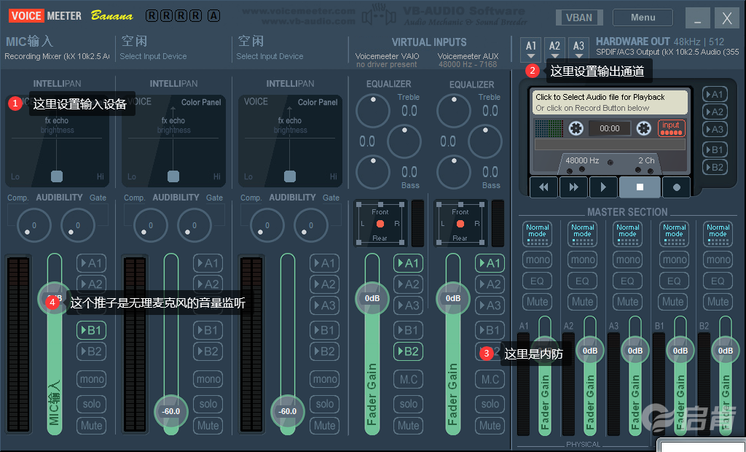746x452 pixels.
Task: Route hardware input 2 to A1
Action: 208,263
